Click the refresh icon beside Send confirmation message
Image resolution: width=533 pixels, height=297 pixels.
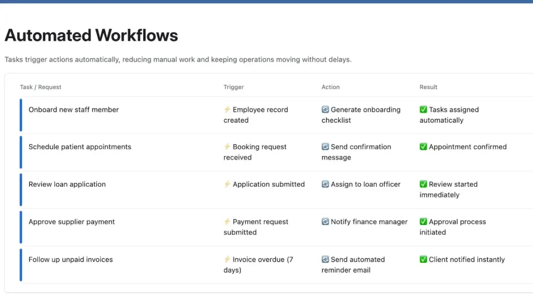(x=325, y=147)
